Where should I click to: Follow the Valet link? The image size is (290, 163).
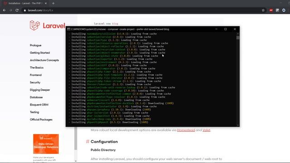(206, 130)
